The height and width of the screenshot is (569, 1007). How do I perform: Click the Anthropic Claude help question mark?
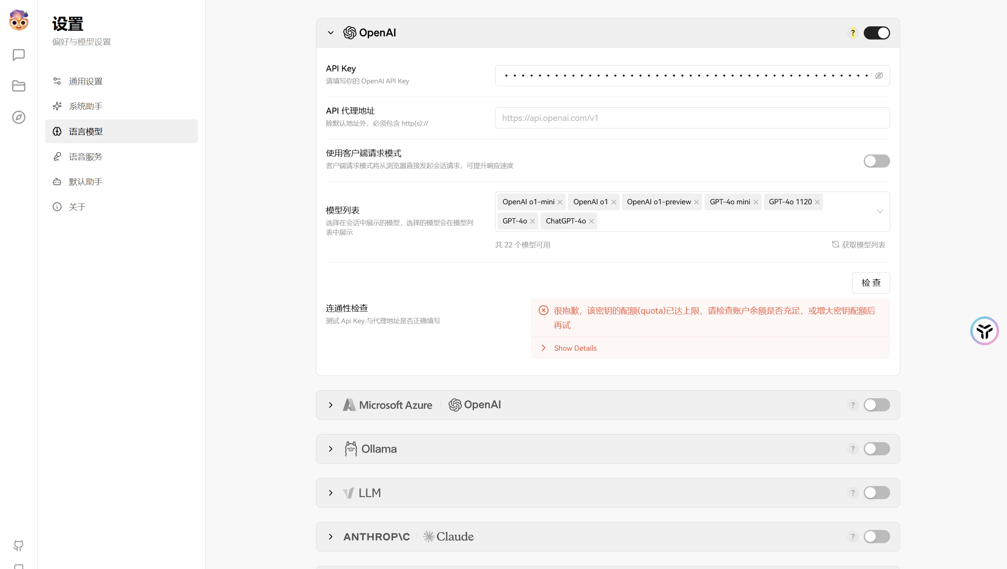(x=853, y=537)
